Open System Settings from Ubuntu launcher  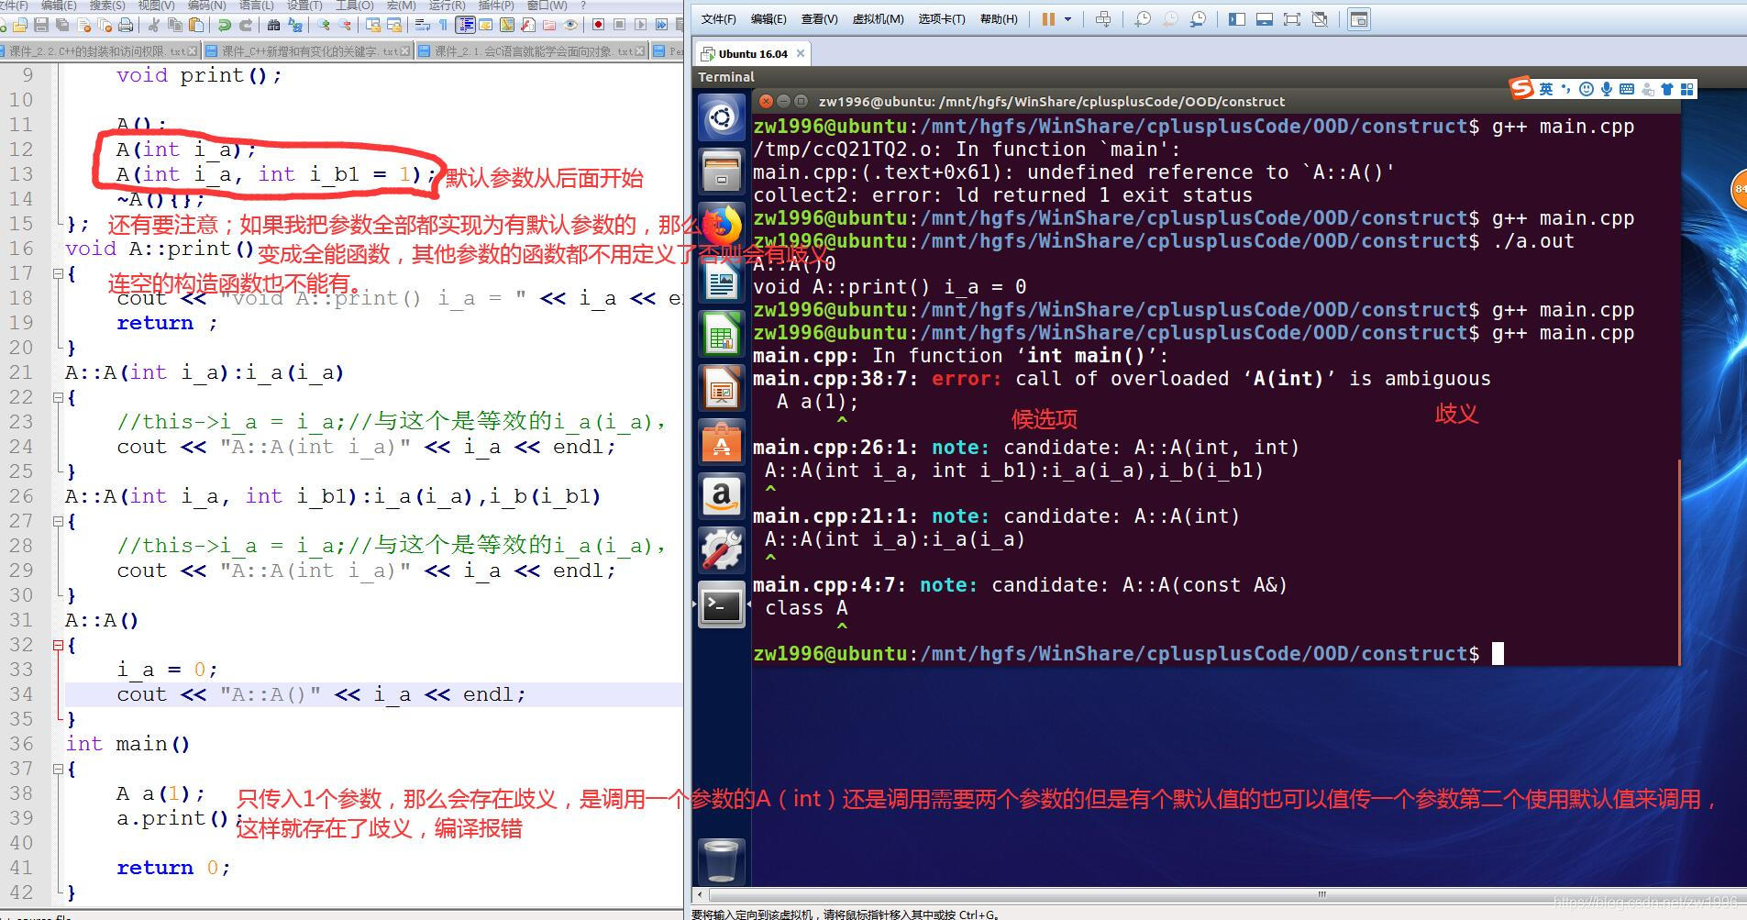[x=722, y=550]
